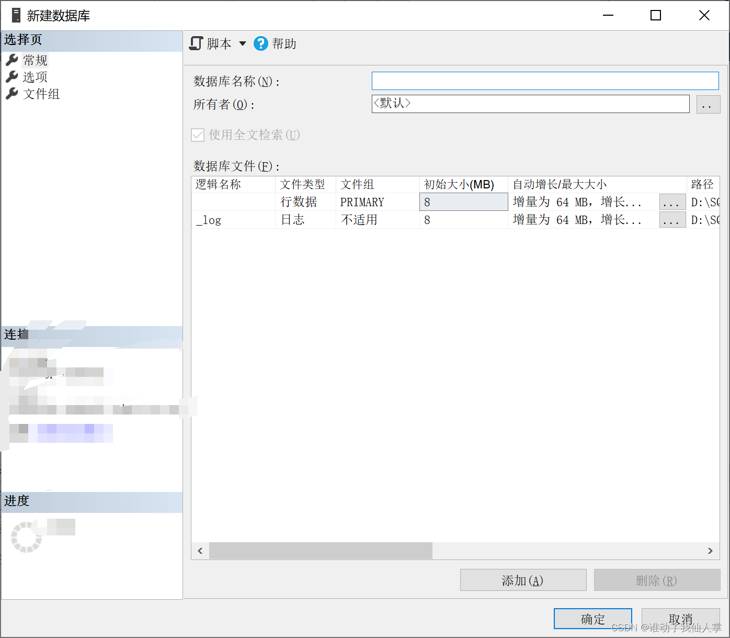Browse for owner with ellipsis button
This screenshot has height=638, width=730.
click(x=708, y=104)
